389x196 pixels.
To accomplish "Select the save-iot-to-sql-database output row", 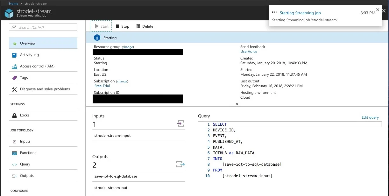I will [x=138, y=176].
